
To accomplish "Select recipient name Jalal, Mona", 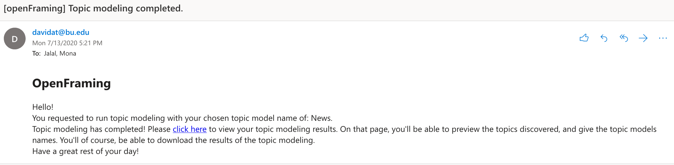I will [x=60, y=54].
